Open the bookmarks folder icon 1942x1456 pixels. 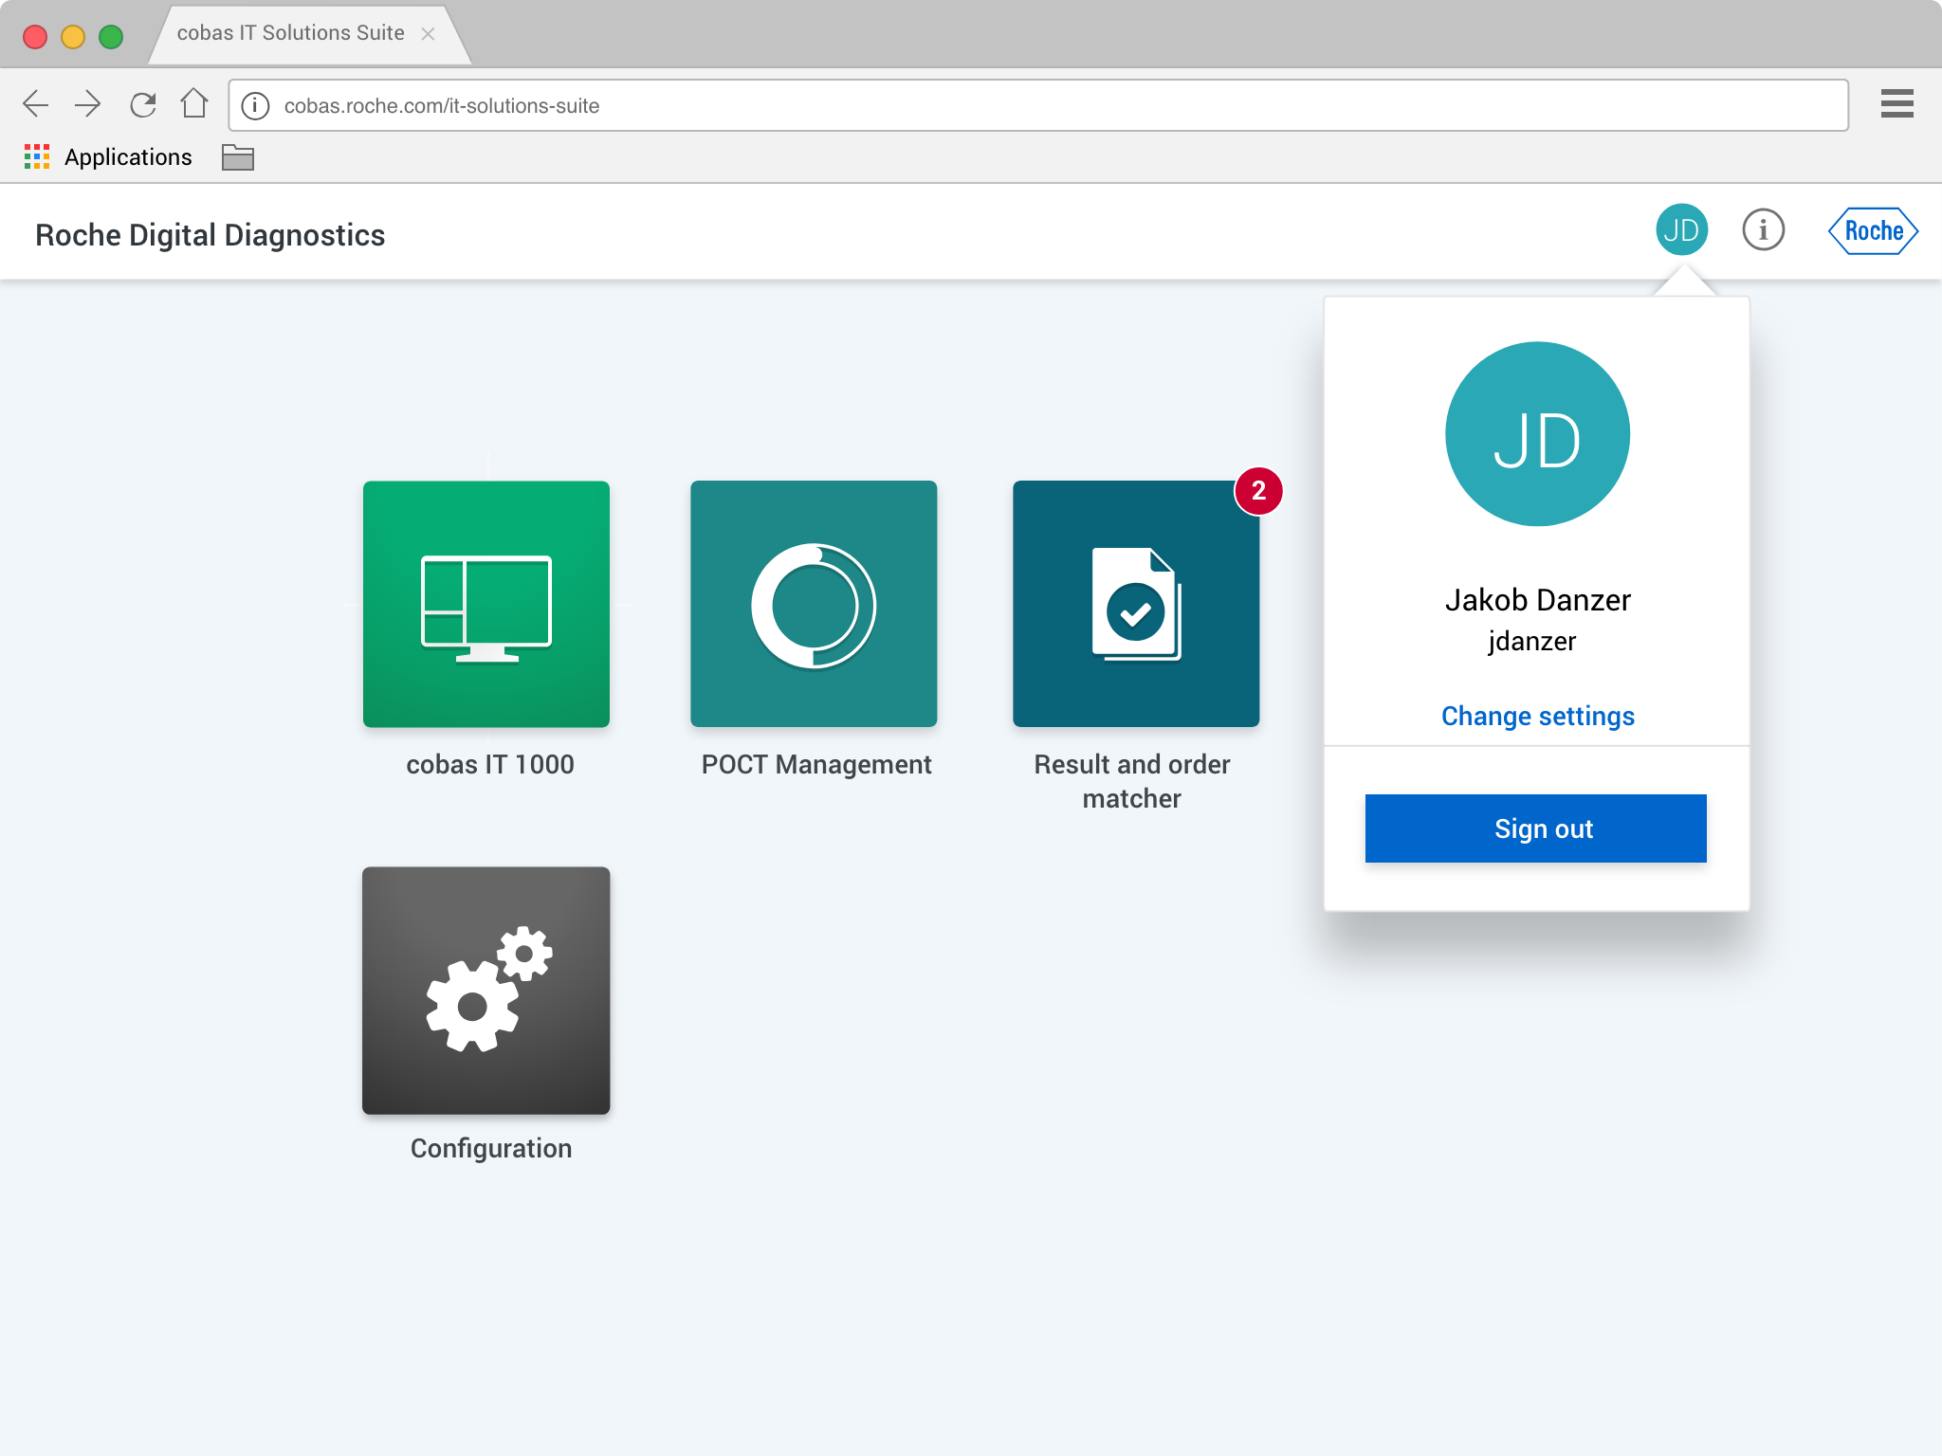pyautogui.click(x=237, y=157)
